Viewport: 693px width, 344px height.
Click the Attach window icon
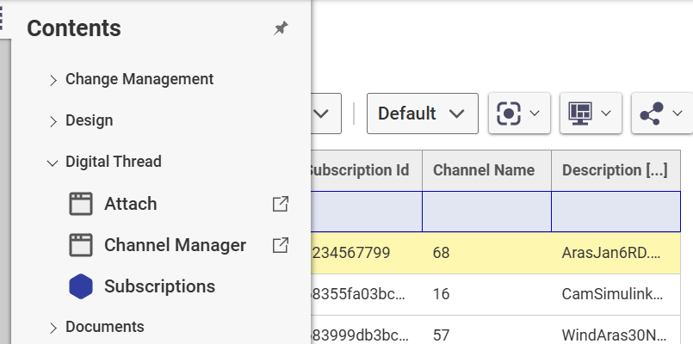(x=80, y=204)
